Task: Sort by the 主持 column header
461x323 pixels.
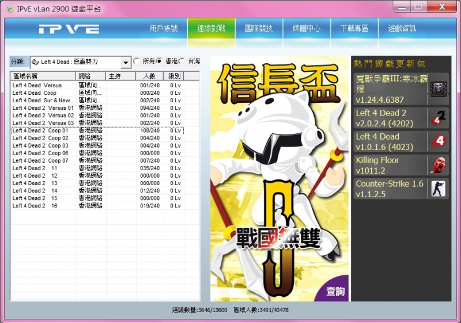Action: [121, 76]
